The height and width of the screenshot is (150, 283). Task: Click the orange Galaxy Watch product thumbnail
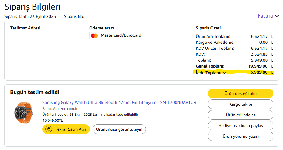coord(24,113)
